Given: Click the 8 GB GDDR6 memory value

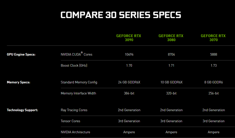Looking at the screenshot, I should (x=214, y=82).
